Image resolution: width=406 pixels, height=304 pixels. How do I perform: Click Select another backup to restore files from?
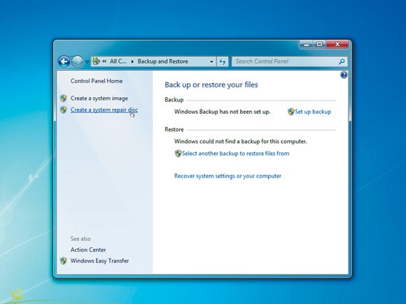235,154
